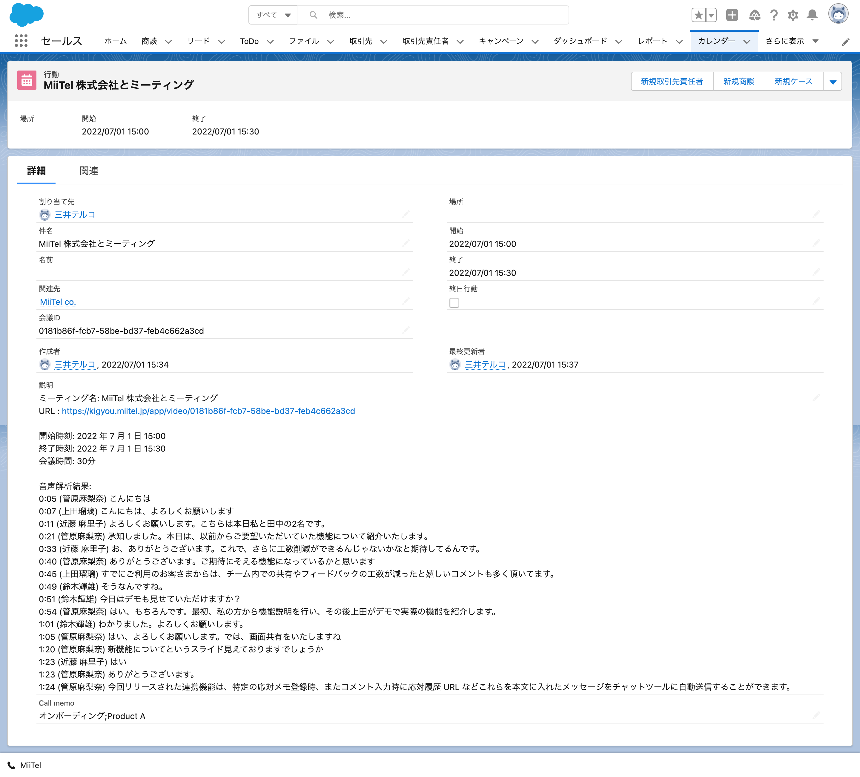
Task: Open the global actions plus icon
Action: click(732, 15)
